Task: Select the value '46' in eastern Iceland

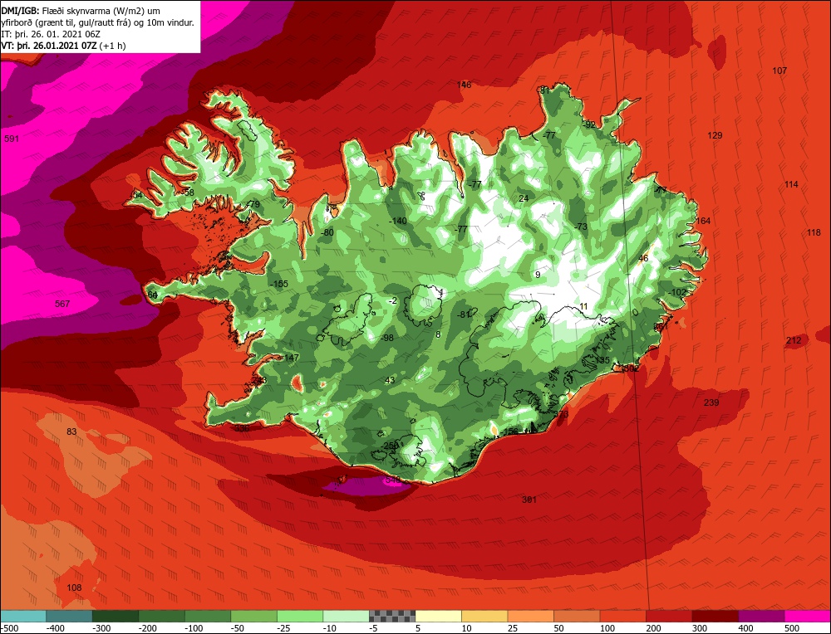Action: point(643,258)
